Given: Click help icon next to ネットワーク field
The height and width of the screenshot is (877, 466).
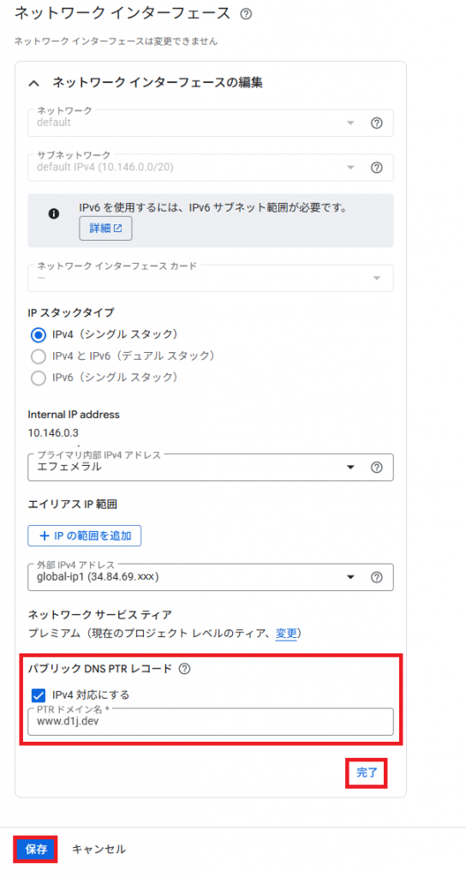Looking at the screenshot, I should [x=377, y=123].
